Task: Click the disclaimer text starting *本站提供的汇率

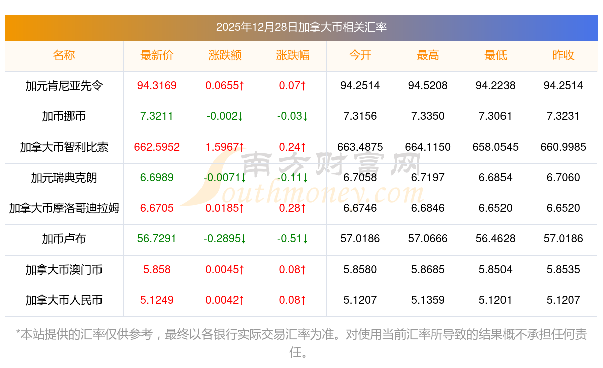Action: click(x=301, y=343)
